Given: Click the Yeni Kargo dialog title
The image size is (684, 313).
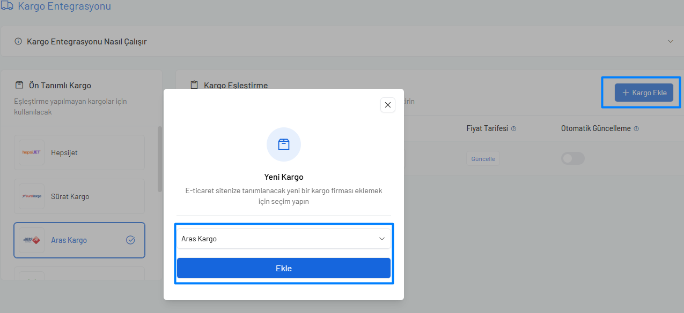Looking at the screenshot, I should point(284,177).
